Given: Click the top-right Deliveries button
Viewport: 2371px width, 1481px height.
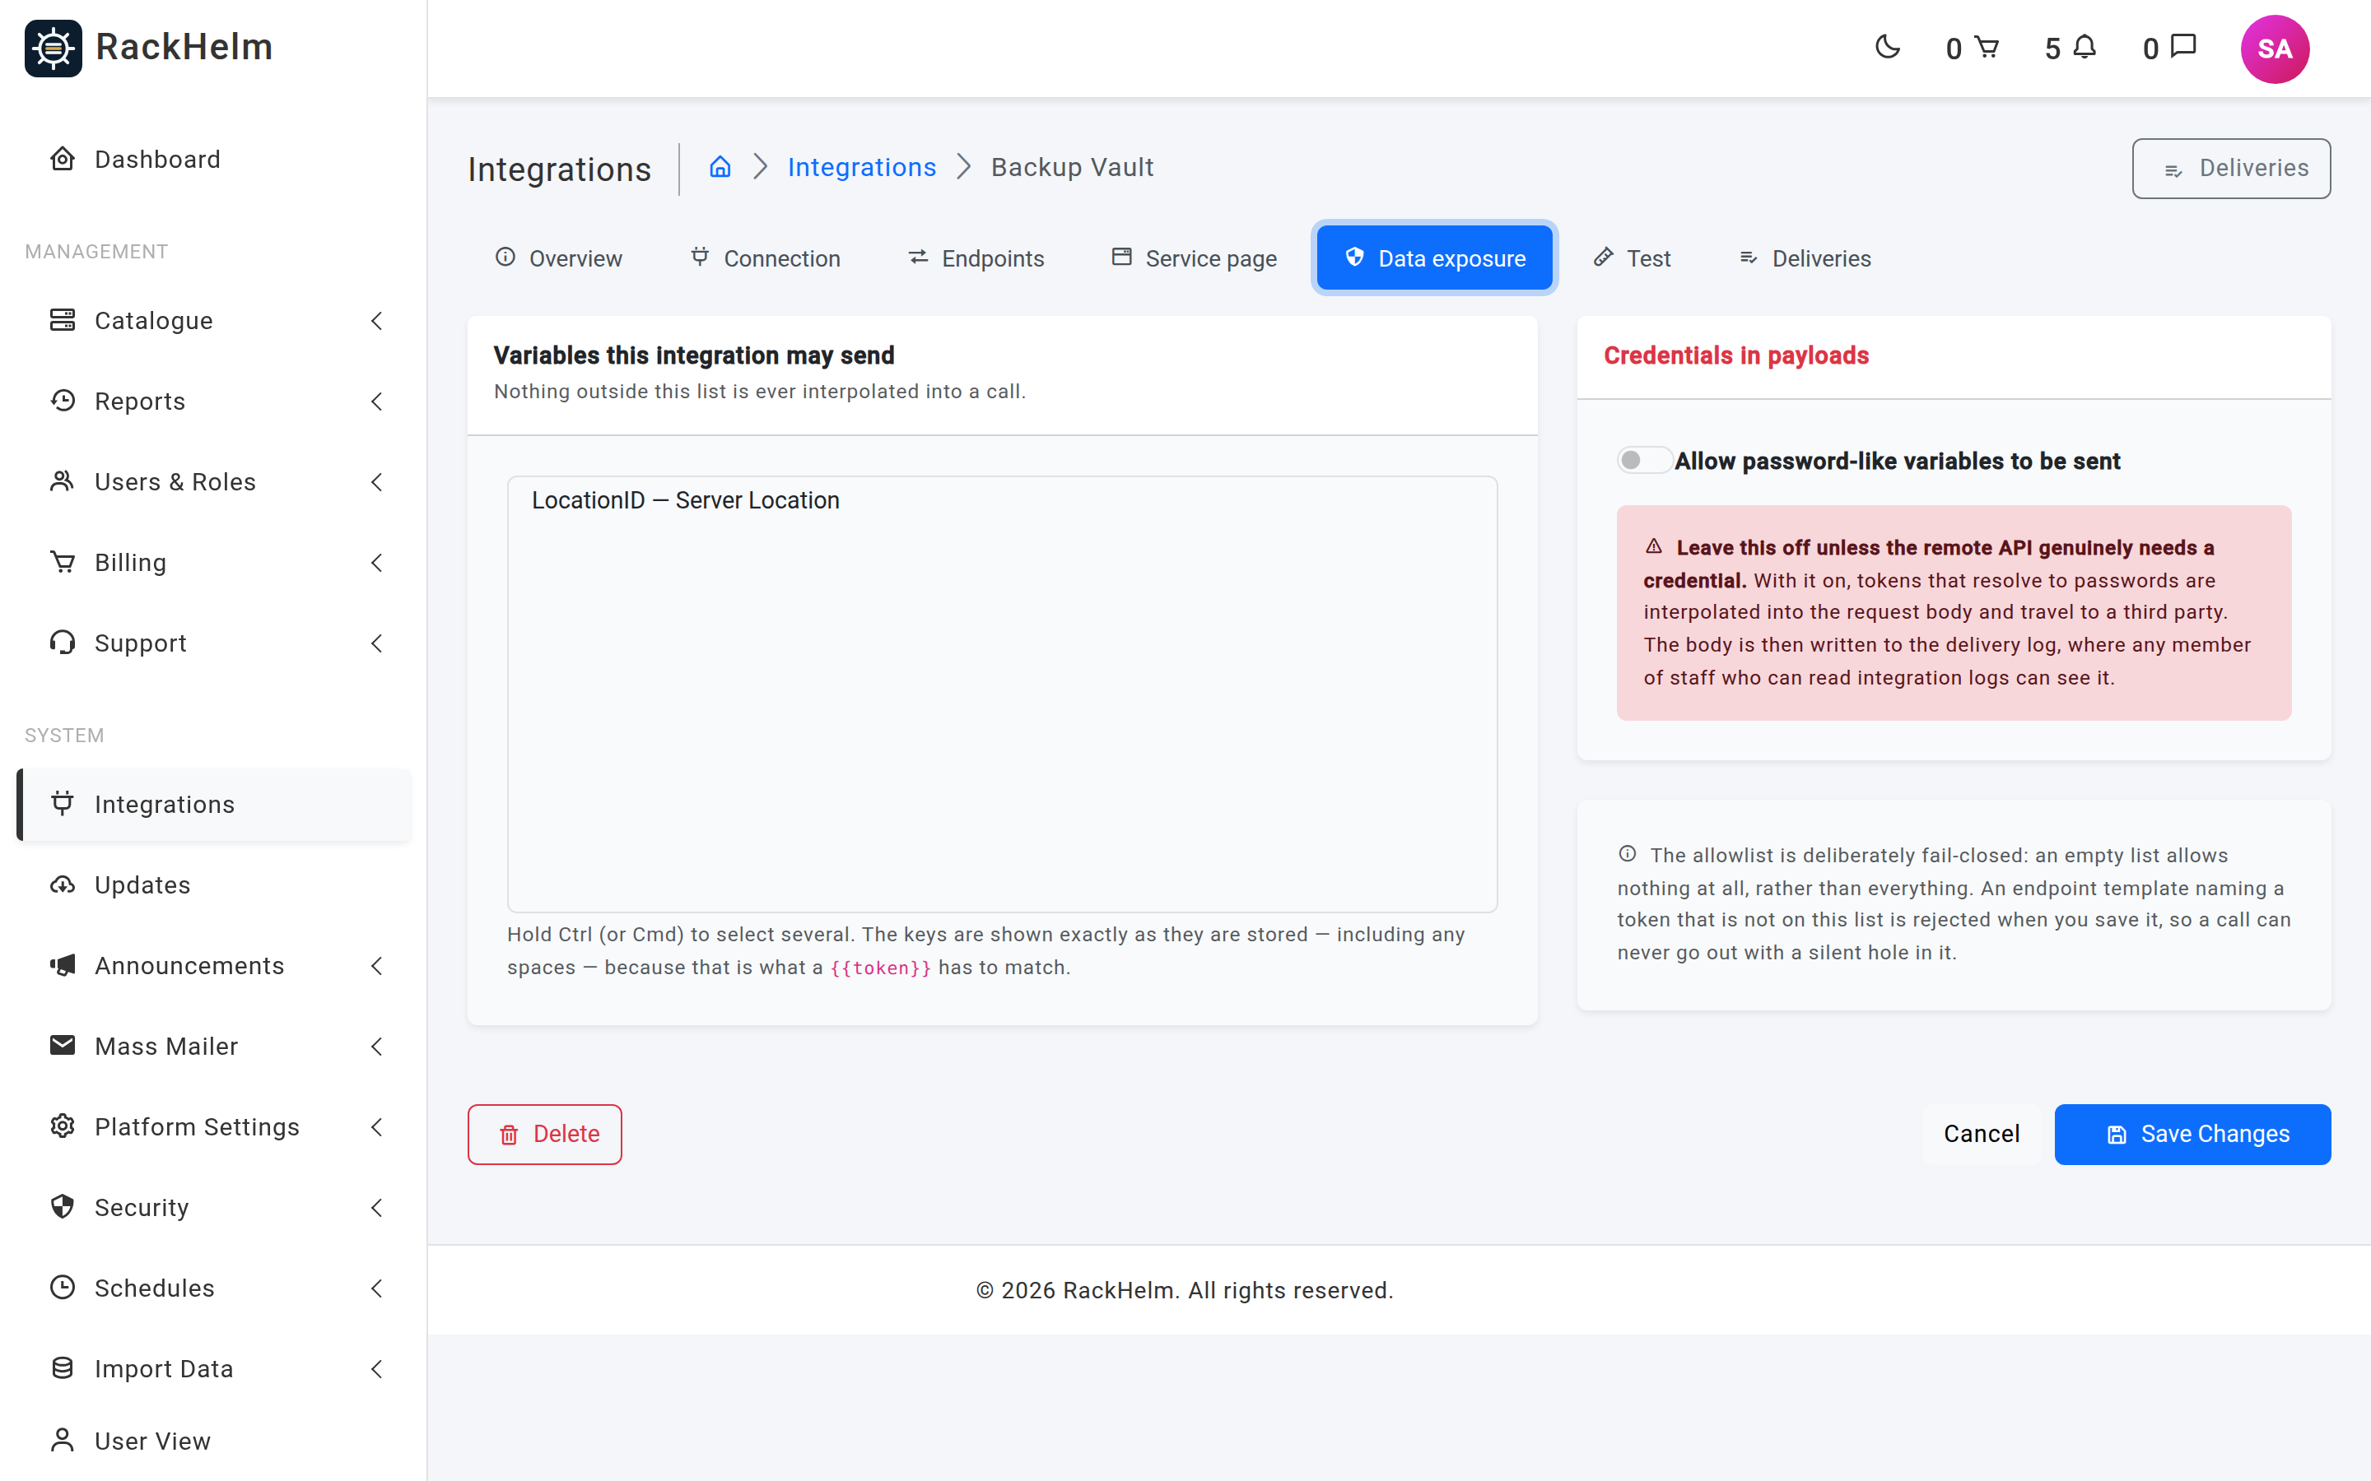Looking at the screenshot, I should pos(2231,169).
